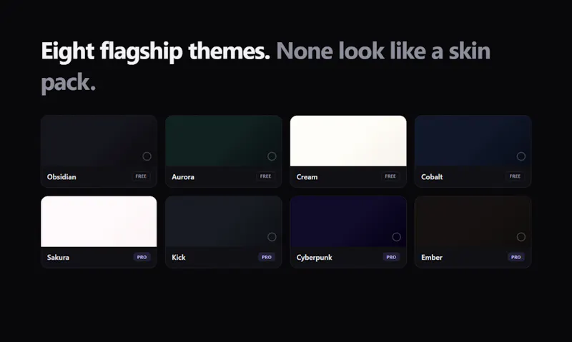The height and width of the screenshot is (342, 572).
Task: Click the "Kick" theme name
Action: [x=179, y=258]
